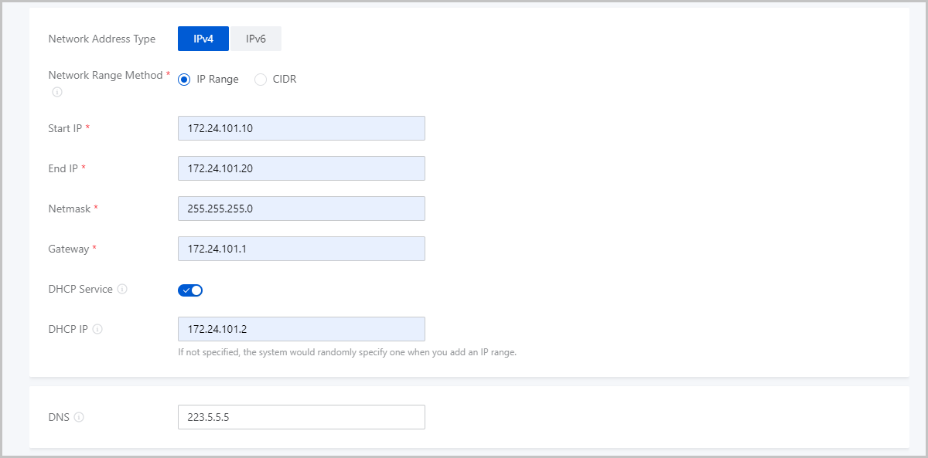Show the DNS help info icon
Viewport: 928px width, 458px height.
(x=79, y=417)
